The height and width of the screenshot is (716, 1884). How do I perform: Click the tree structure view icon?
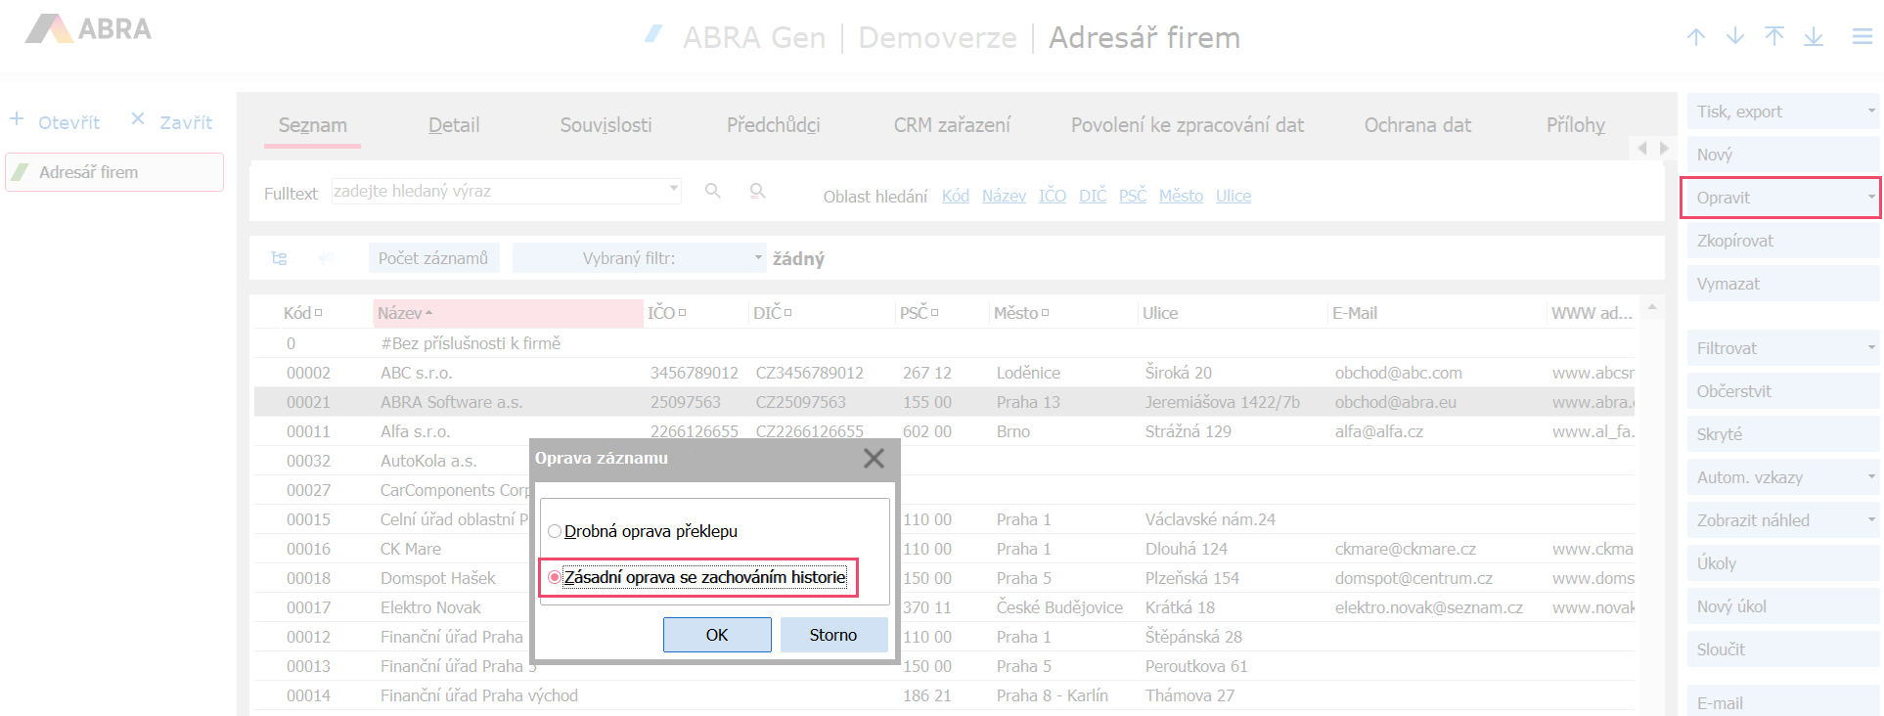coord(279,258)
